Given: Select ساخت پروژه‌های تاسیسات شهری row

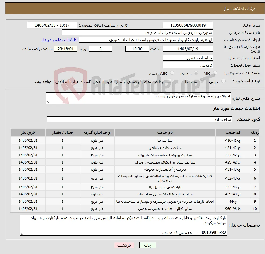Looking at the screenshot, I should pyautogui.click(x=135, y=155).
